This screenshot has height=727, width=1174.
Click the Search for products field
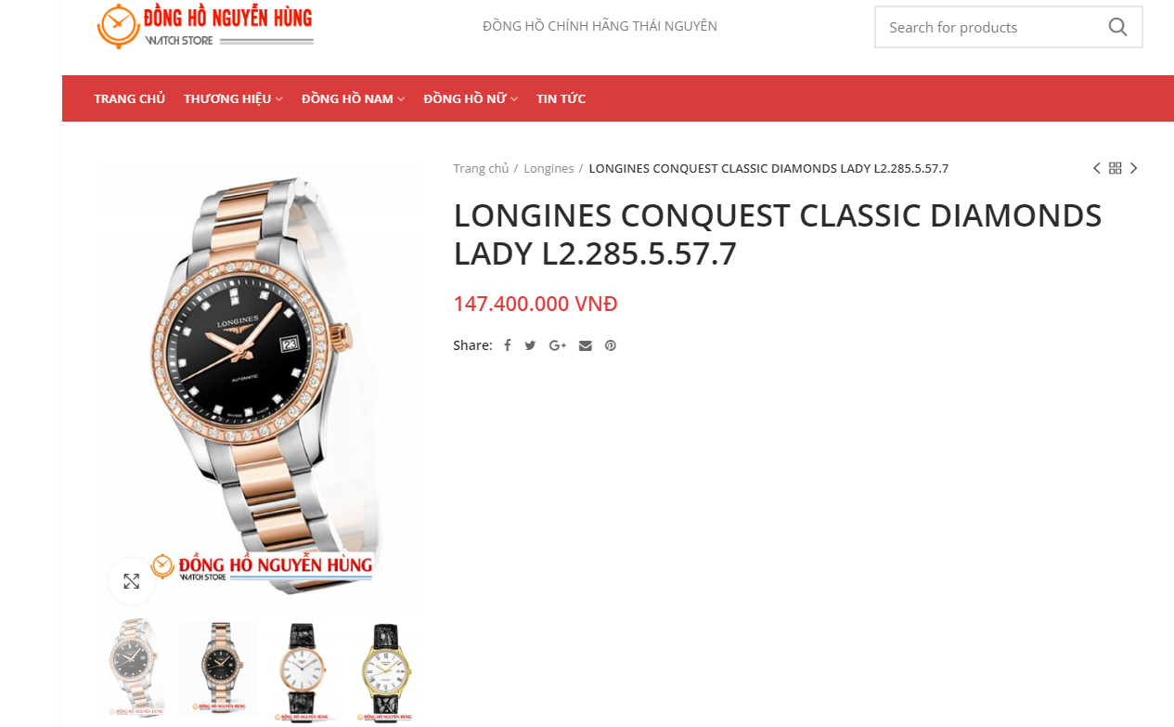click(x=989, y=27)
